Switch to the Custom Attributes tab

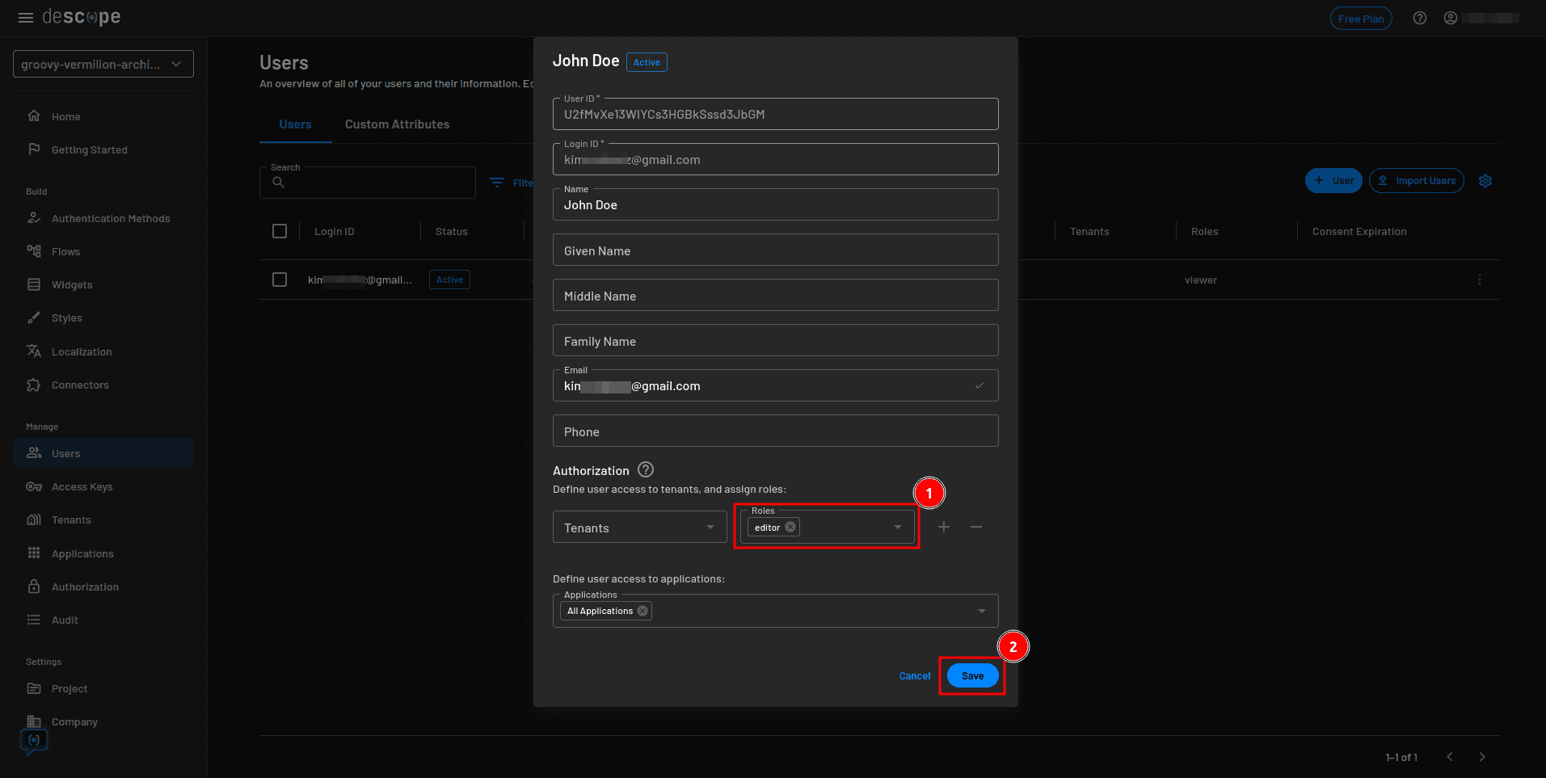pyautogui.click(x=397, y=124)
